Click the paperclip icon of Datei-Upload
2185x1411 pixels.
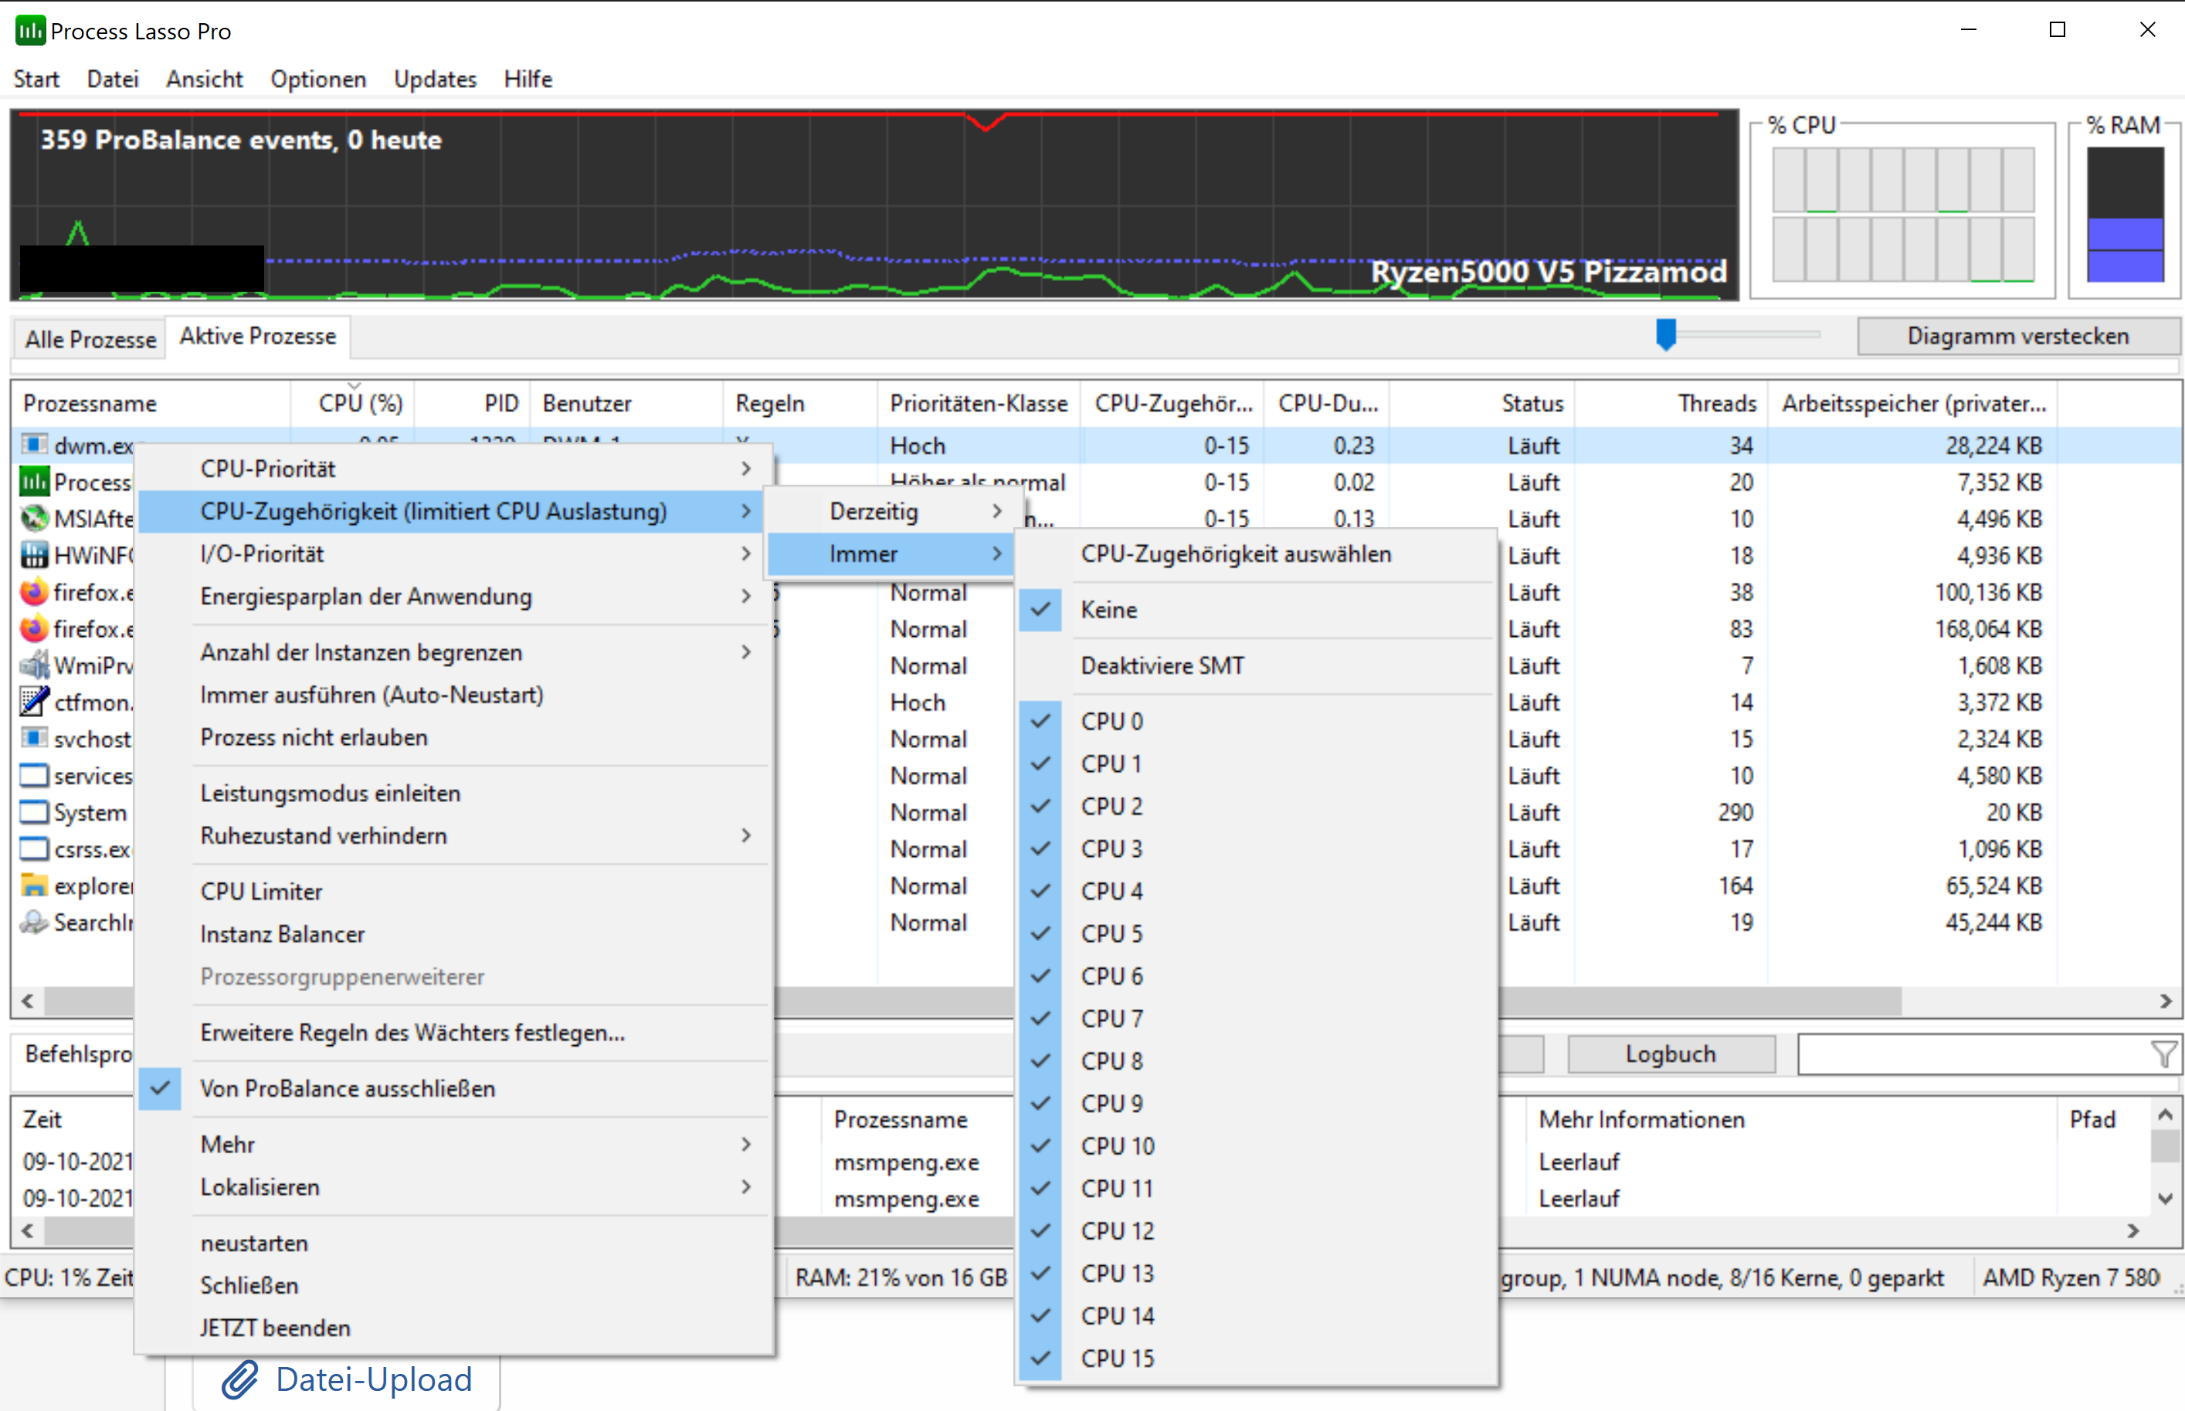pyautogui.click(x=240, y=1379)
